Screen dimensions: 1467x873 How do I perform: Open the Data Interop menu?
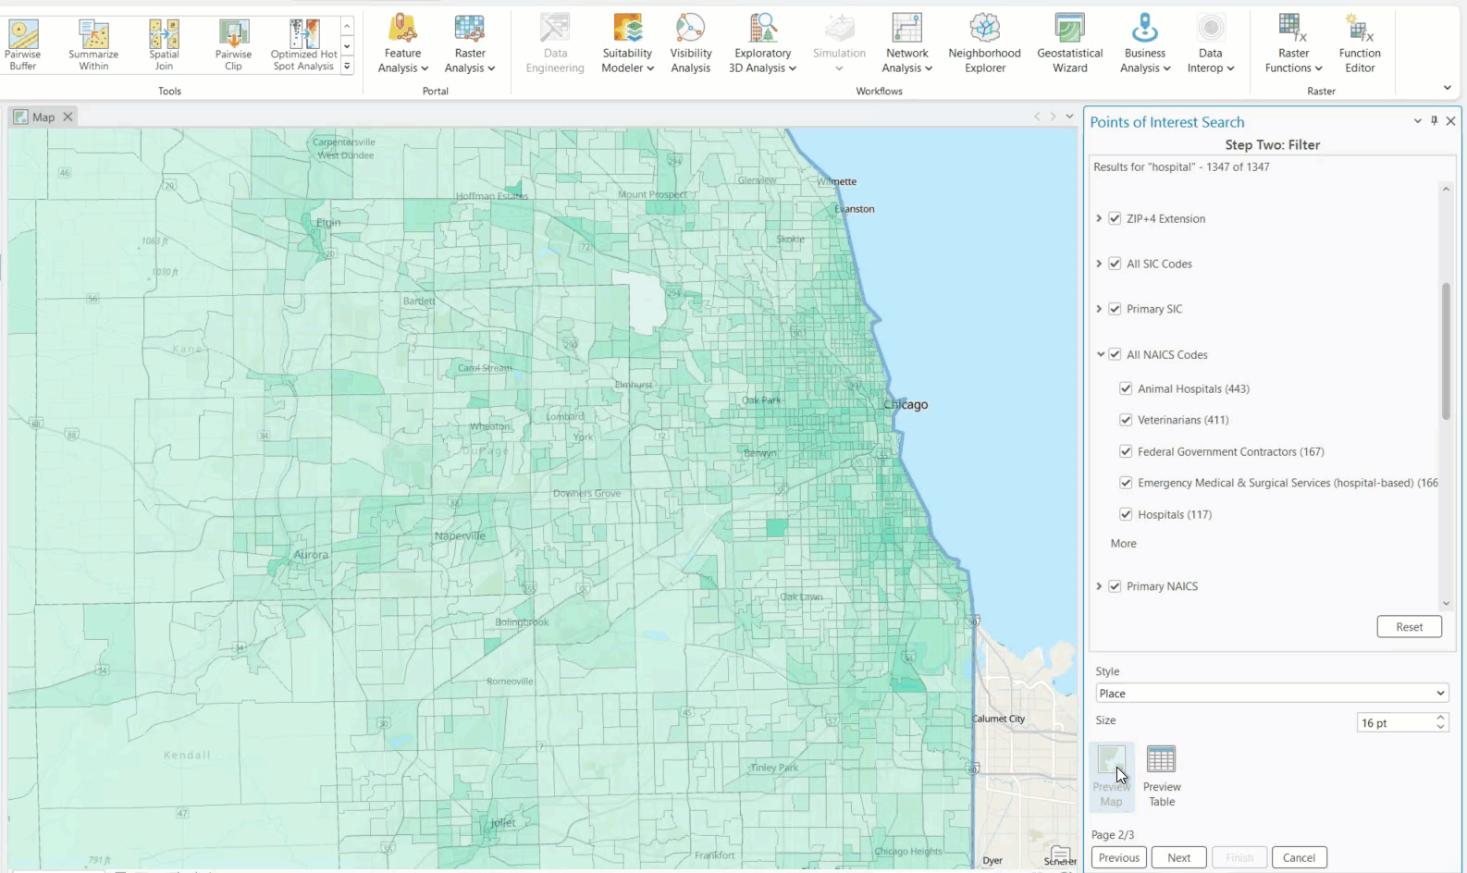1210,43
